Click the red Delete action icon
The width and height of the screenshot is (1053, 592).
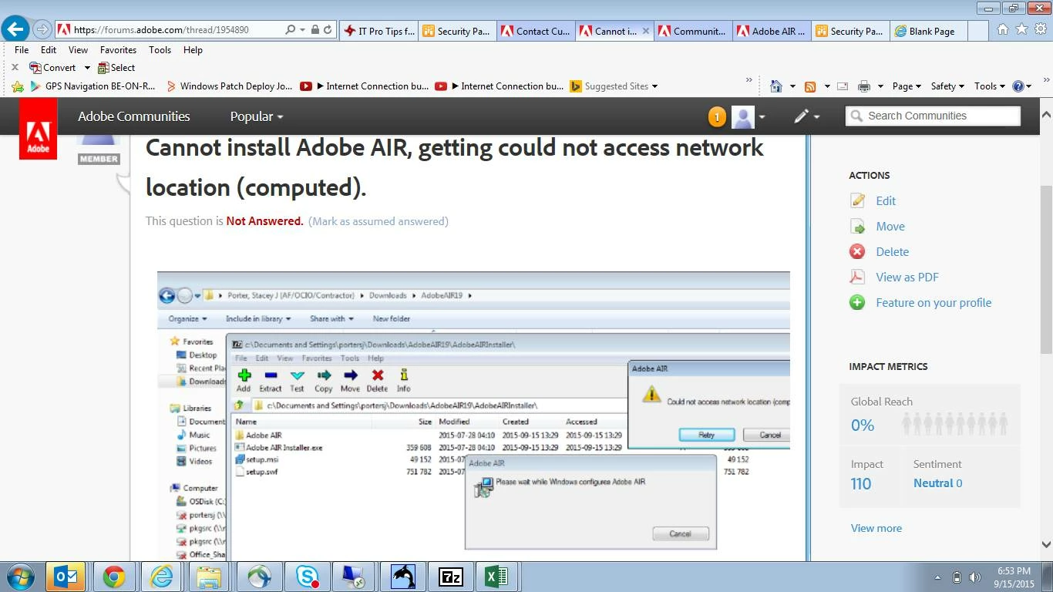(857, 251)
